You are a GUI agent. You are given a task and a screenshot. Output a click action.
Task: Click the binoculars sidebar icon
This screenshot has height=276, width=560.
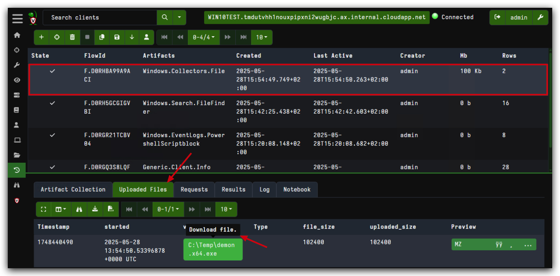[17, 185]
